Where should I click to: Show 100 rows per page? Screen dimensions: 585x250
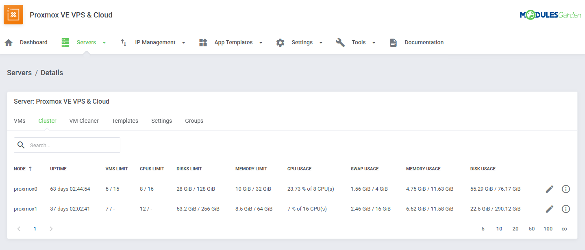pos(548,228)
